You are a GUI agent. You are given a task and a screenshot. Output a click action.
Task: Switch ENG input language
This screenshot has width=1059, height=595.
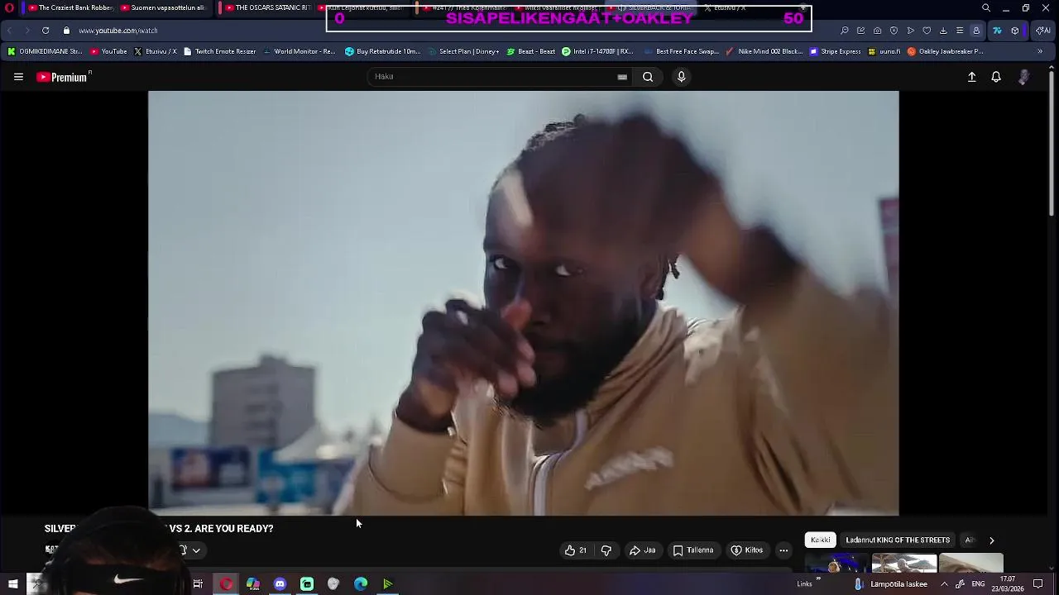[978, 584]
